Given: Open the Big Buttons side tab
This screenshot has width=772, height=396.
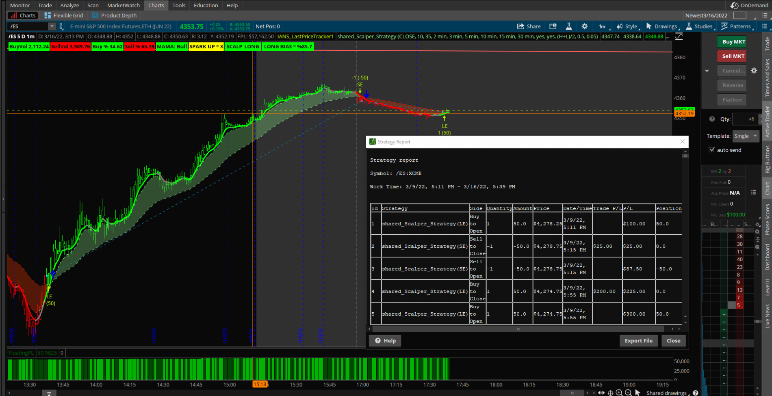Looking at the screenshot, I should [x=767, y=159].
